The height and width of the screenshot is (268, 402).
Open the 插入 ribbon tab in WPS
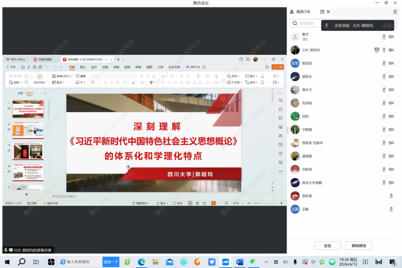pos(83,67)
